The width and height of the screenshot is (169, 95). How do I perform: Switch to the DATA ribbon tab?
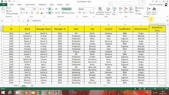pyautogui.click(x=52, y=5)
